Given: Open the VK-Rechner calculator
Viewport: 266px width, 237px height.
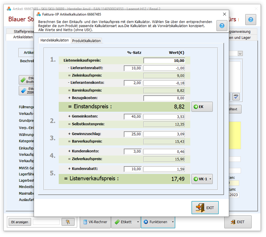Looking at the screenshot, I should tap(95, 222).
